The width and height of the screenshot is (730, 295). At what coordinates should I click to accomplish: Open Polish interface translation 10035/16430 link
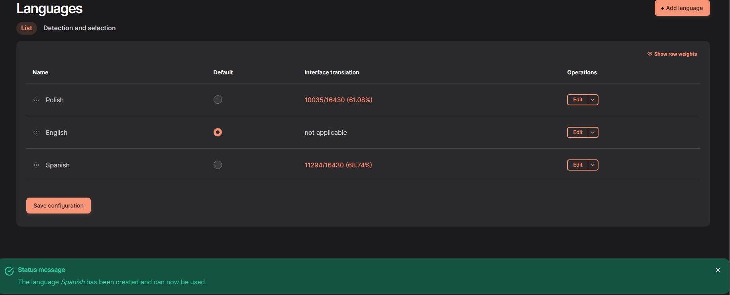point(338,100)
